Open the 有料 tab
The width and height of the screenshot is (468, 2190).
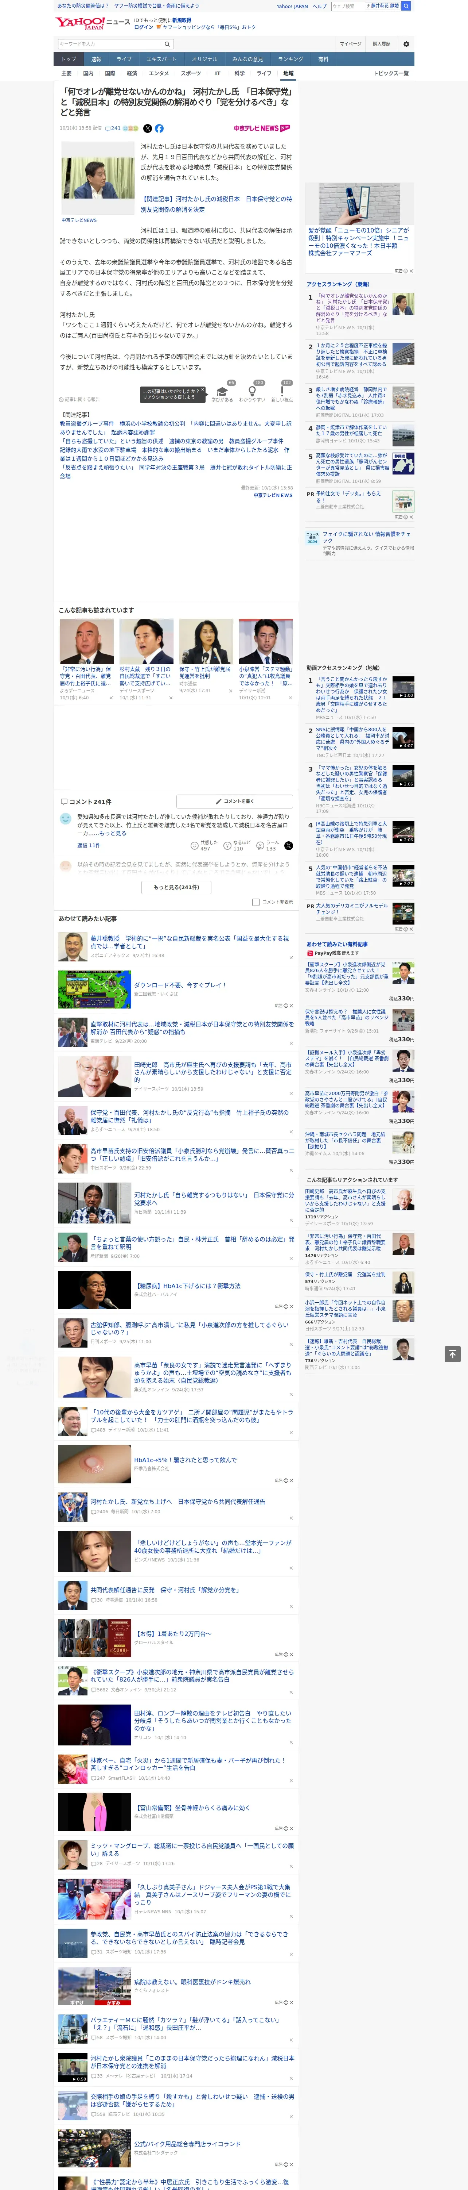click(323, 59)
